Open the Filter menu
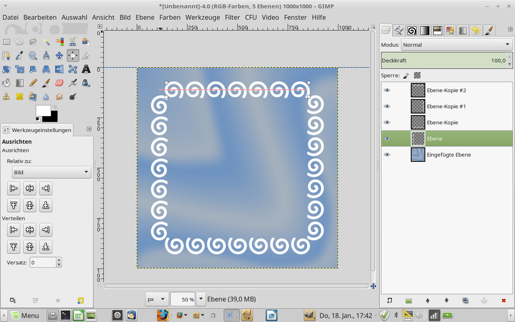The height and width of the screenshot is (322, 515). 232,17
